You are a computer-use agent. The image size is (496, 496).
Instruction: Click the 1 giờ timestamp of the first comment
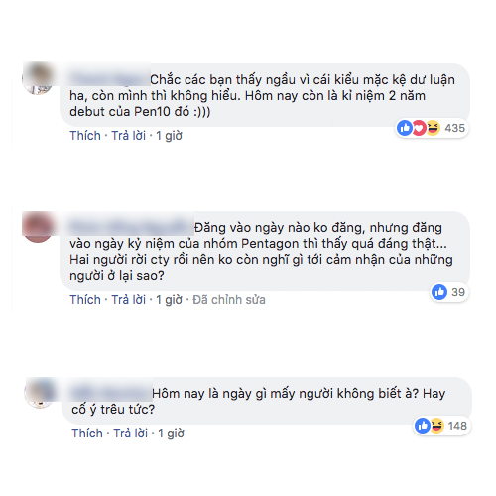tap(169, 136)
